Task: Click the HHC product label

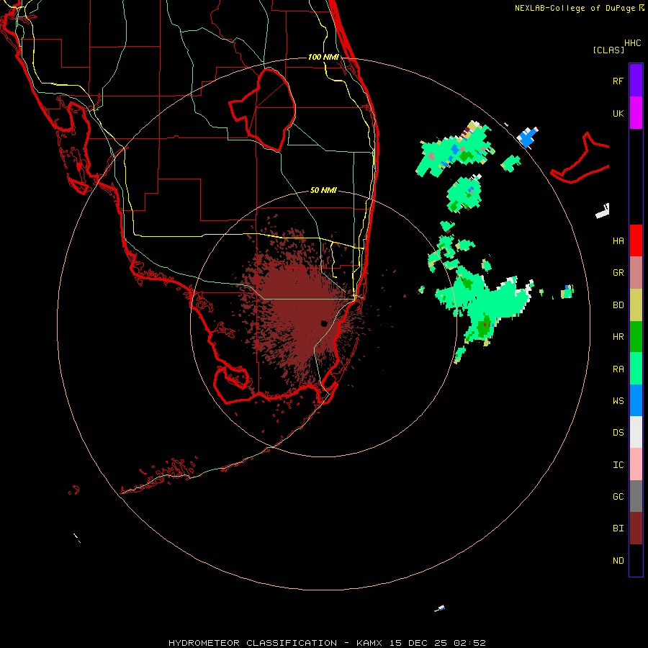Action: [x=633, y=43]
